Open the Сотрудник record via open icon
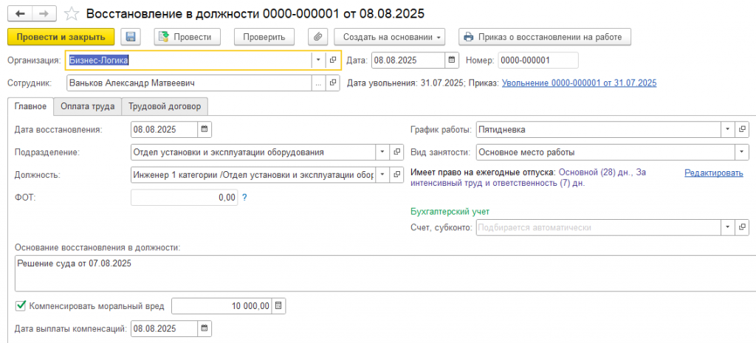Image resolution: width=756 pixels, height=343 pixels. [333, 83]
